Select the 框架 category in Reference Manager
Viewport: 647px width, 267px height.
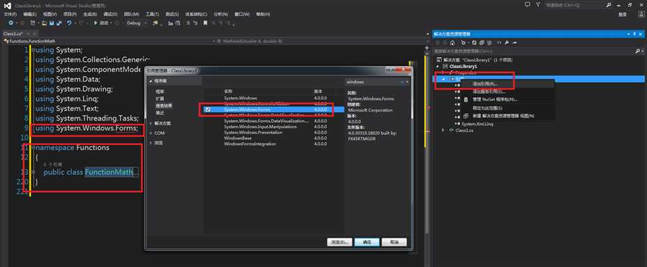click(x=159, y=91)
